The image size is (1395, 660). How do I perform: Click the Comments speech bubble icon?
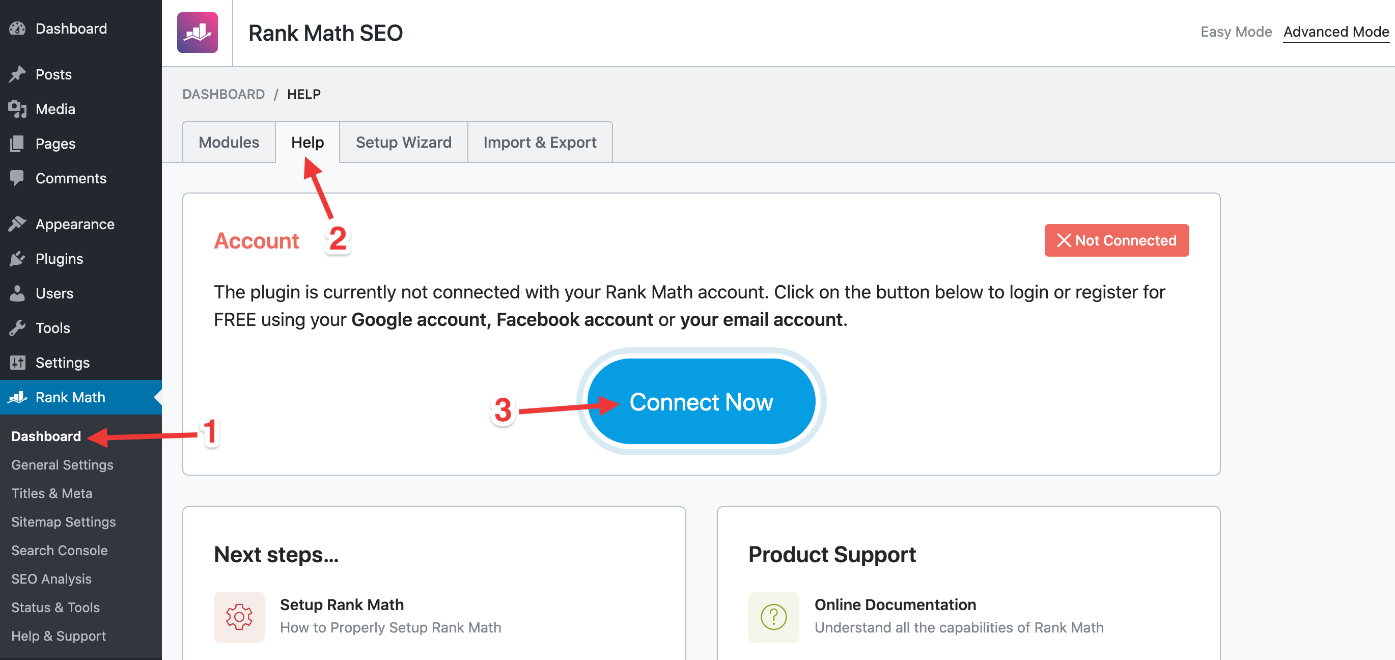[17, 178]
